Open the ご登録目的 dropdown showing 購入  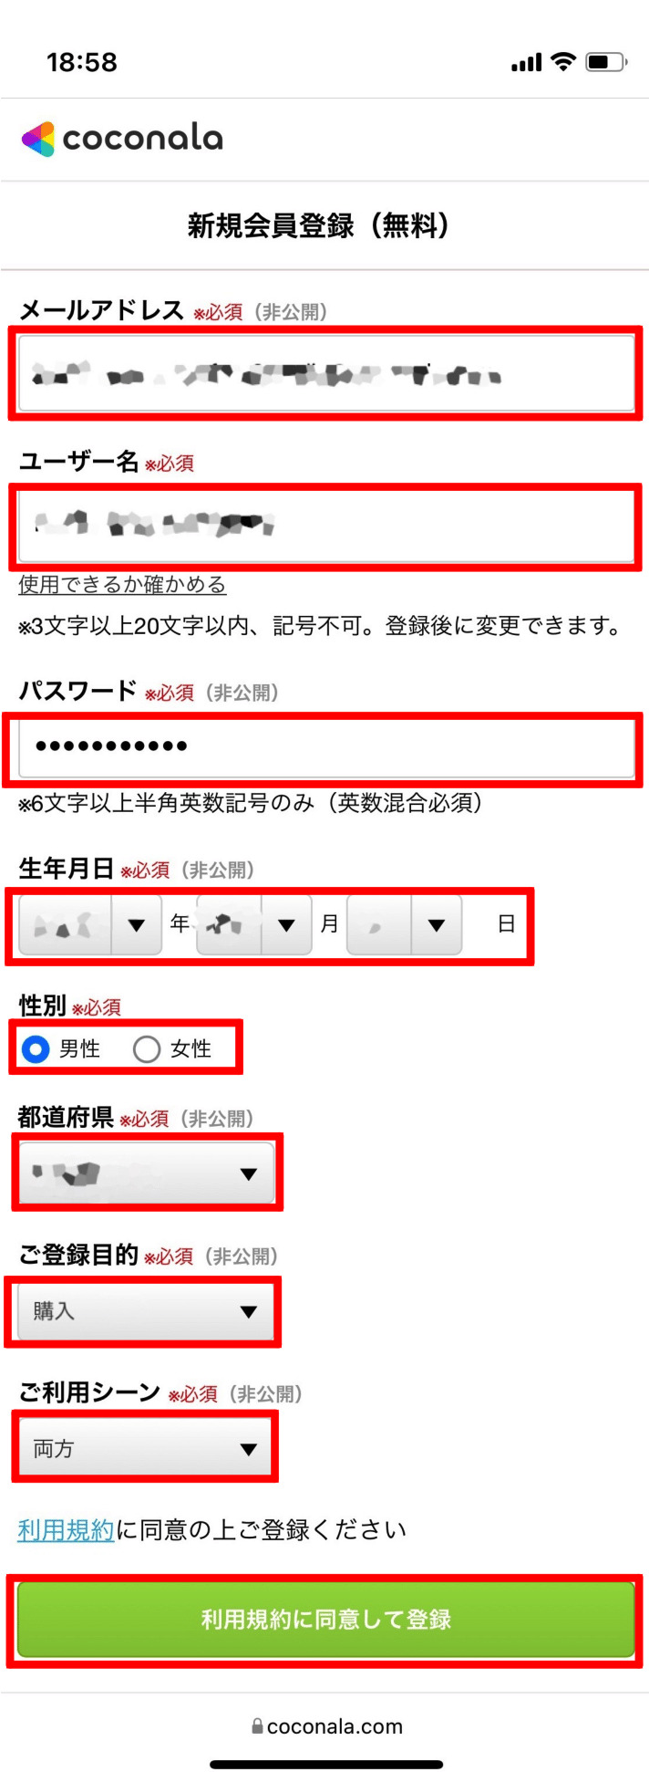tap(146, 1311)
